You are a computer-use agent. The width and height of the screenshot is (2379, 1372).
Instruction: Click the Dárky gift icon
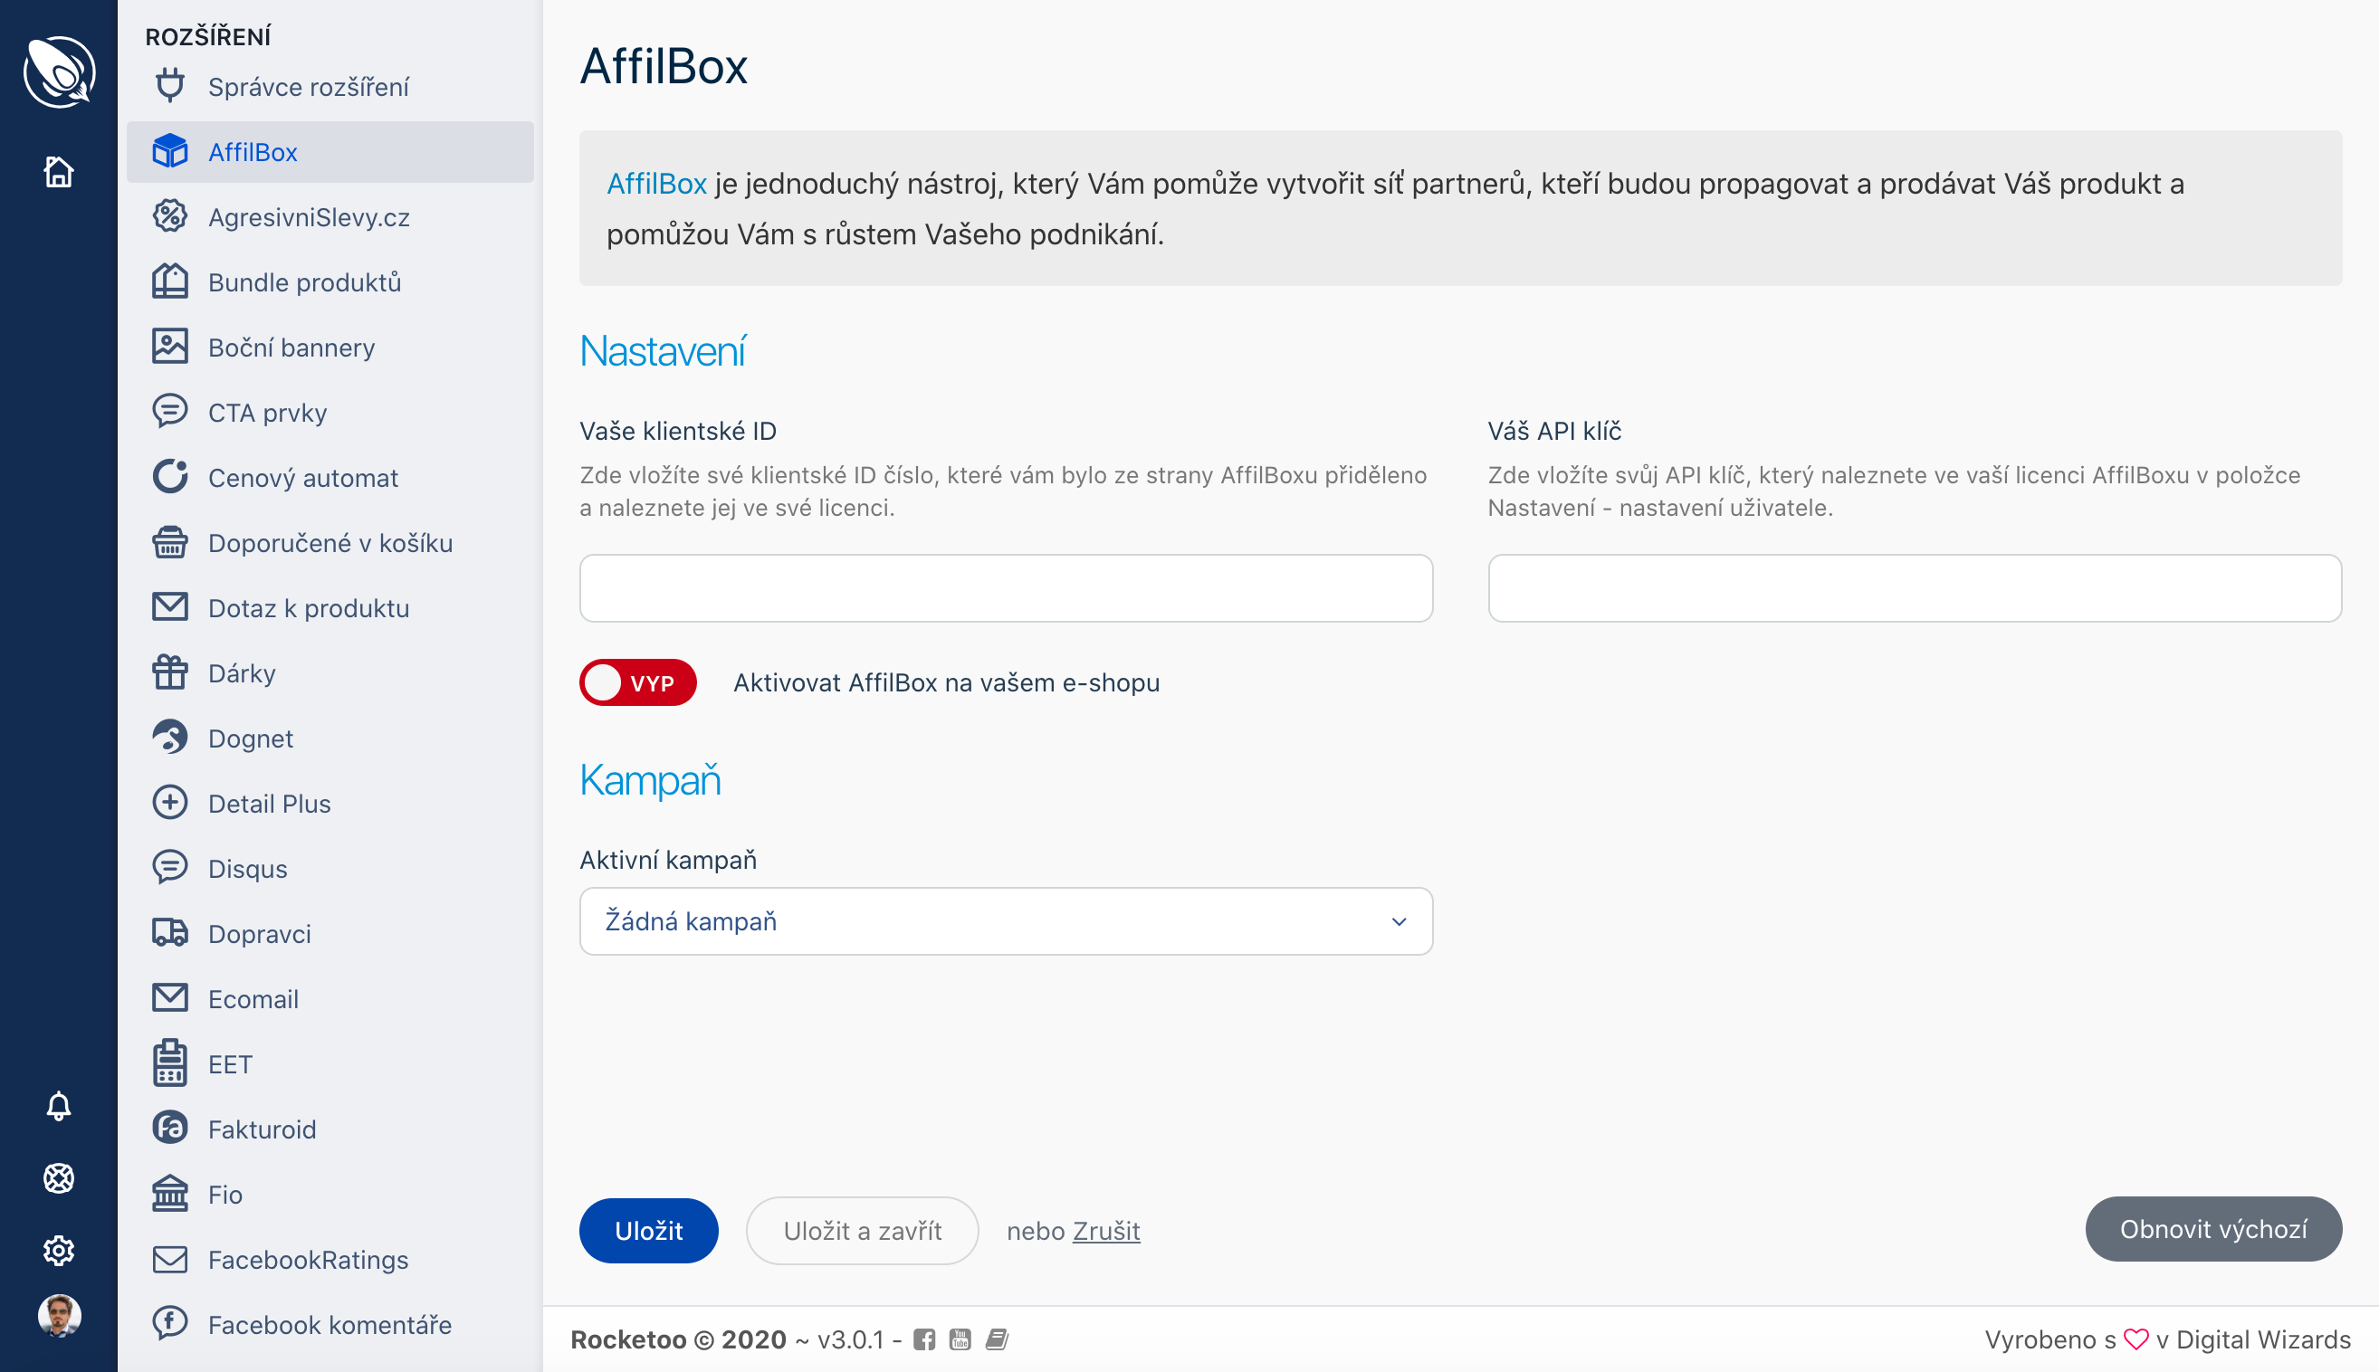[x=169, y=672]
